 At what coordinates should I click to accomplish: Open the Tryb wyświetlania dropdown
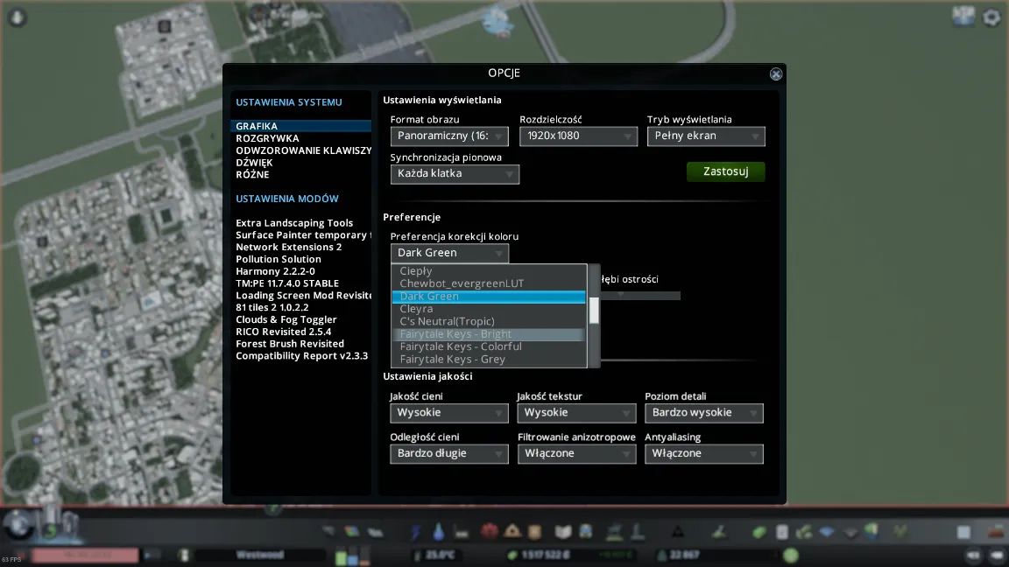pyautogui.click(x=706, y=136)
